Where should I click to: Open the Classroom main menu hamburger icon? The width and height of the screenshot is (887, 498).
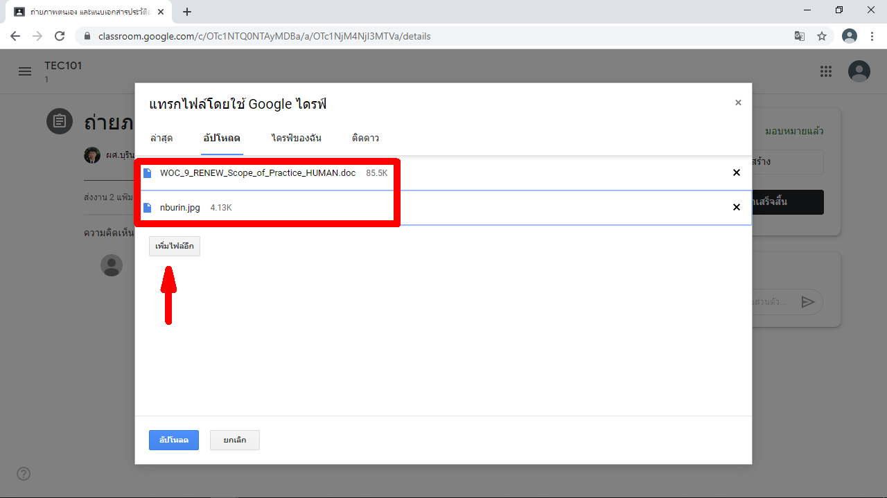pos(25,71)
